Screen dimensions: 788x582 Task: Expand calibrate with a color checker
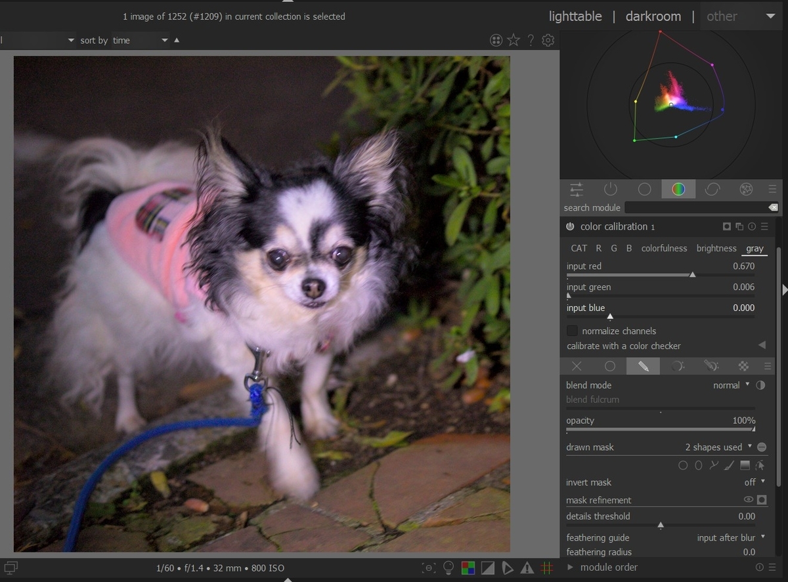[762, 345]
